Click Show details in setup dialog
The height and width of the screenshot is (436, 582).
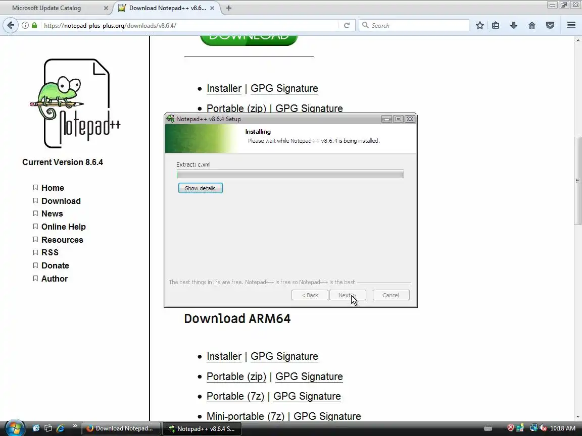200,188
